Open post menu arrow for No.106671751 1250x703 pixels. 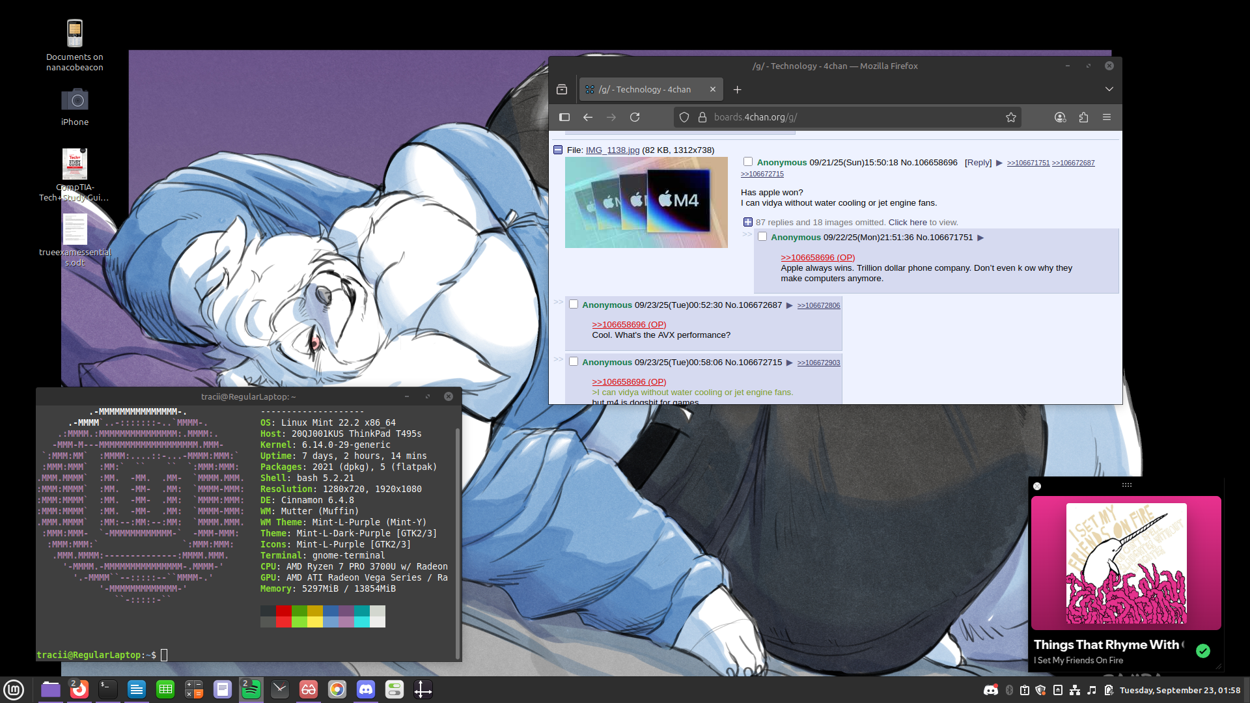tap(980, 238)
